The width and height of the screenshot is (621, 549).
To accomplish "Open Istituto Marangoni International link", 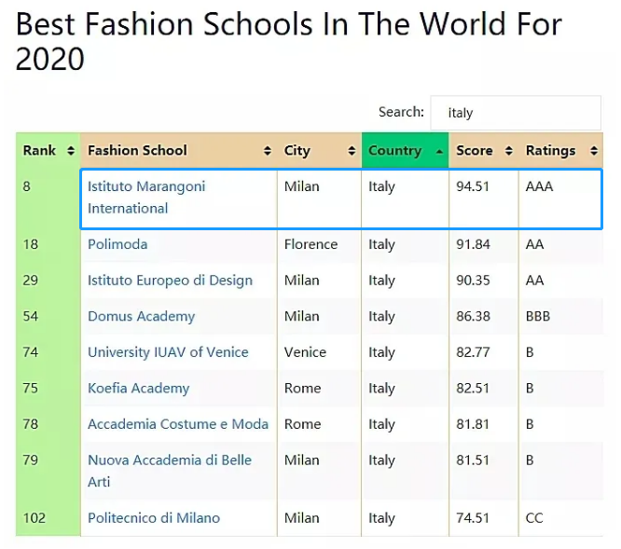I will click(x=146, y=197).
